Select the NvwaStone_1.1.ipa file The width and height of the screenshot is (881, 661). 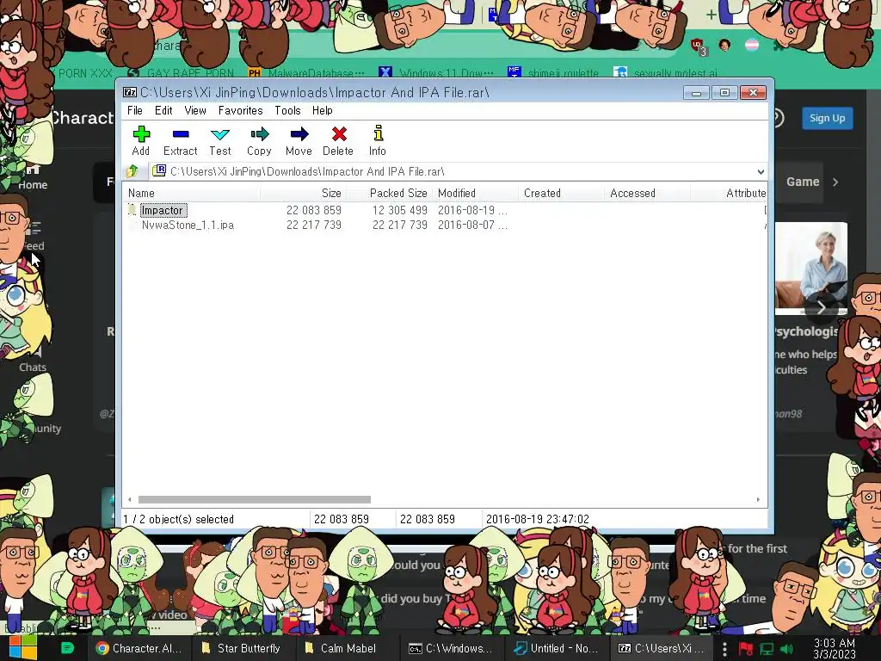coord(188,225)
